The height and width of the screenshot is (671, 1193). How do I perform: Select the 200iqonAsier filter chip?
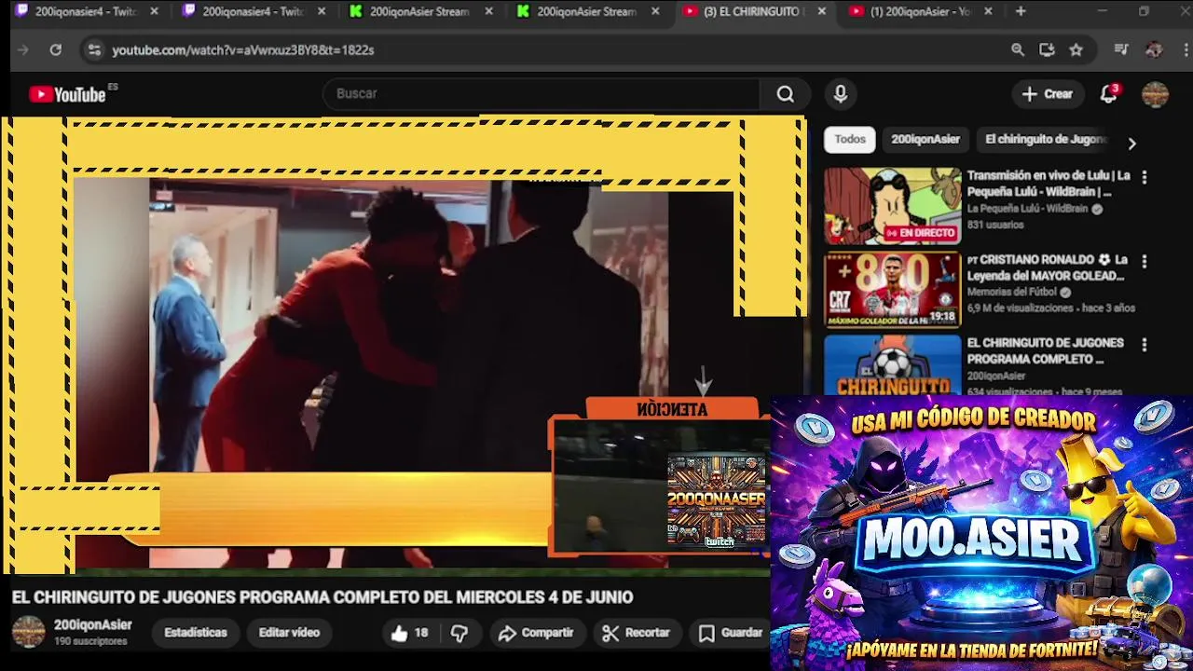tap(926, 140)
